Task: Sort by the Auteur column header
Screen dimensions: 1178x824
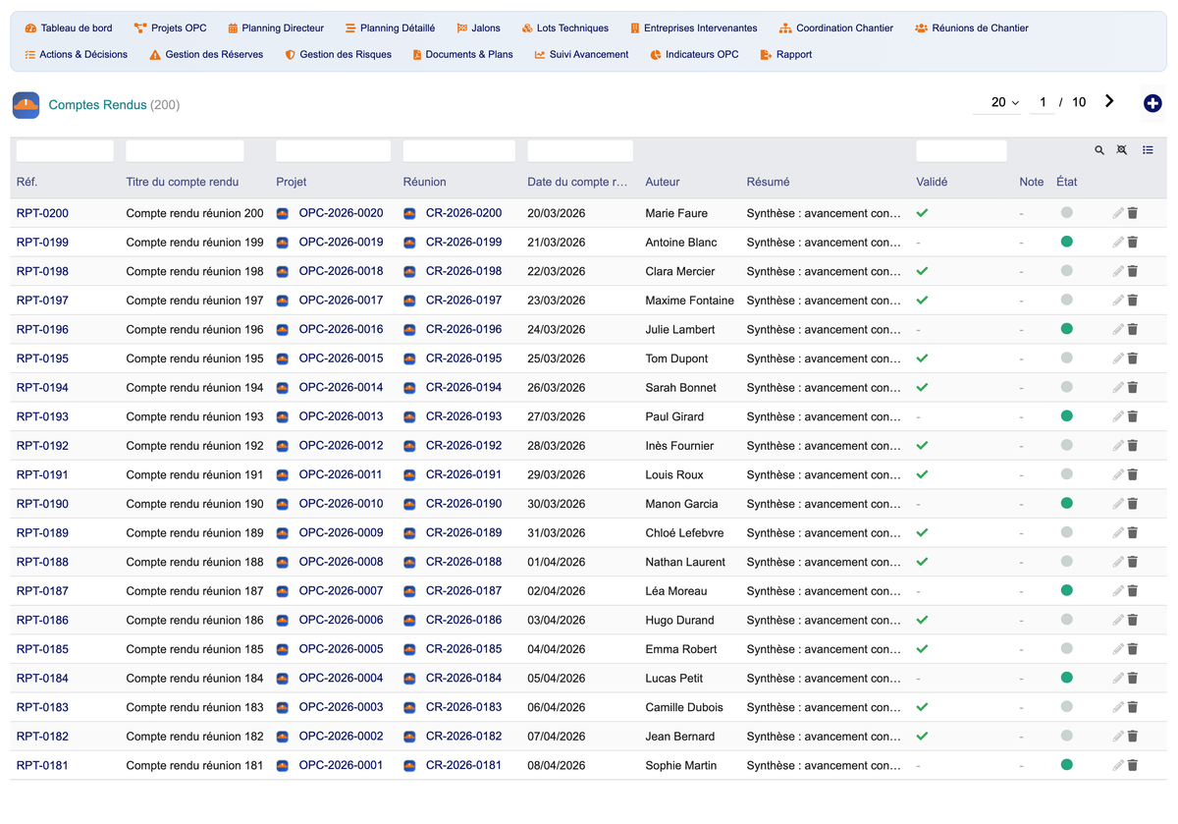Action: [x=663, y=182]
